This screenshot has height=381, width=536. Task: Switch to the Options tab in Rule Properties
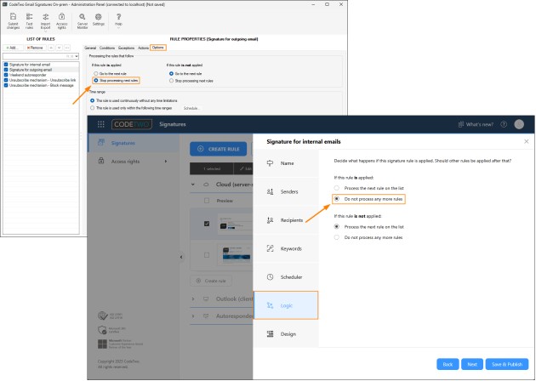click(x=158, y=48)
